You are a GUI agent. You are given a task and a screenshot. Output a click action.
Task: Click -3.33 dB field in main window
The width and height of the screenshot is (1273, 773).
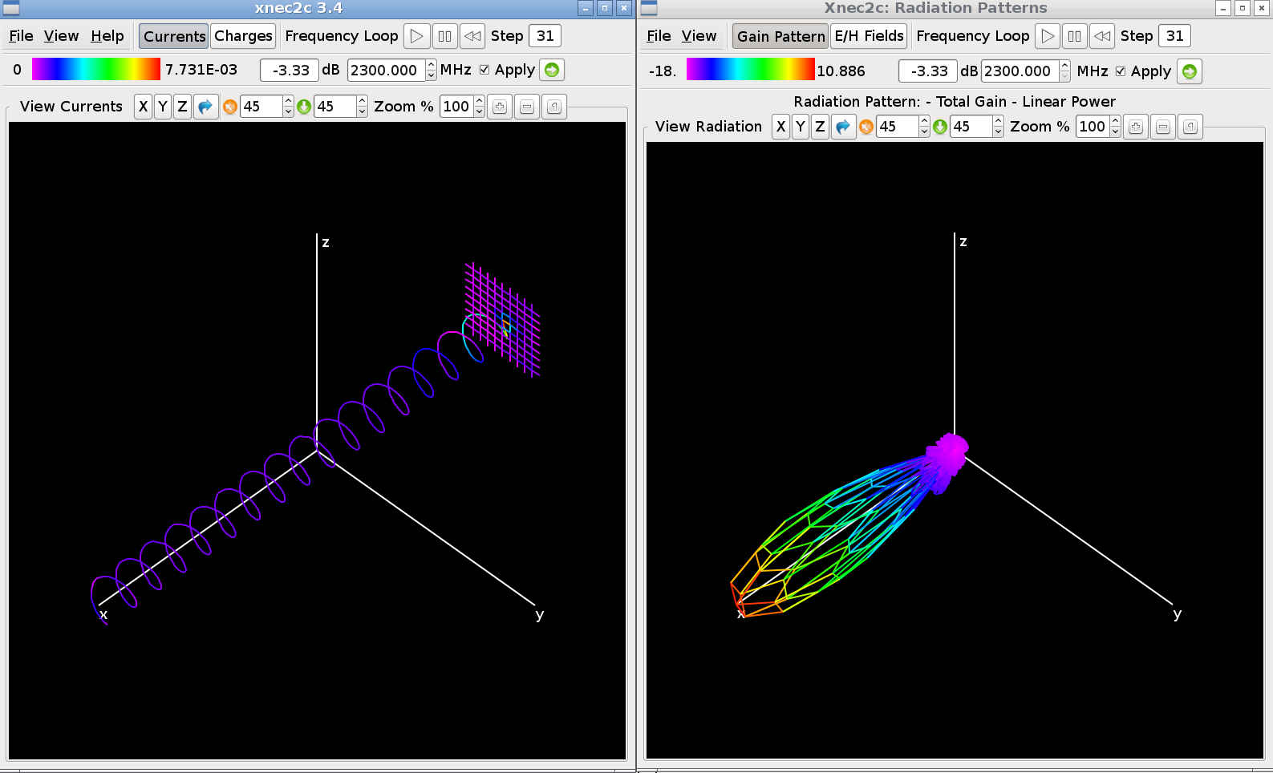click(290, 70)
